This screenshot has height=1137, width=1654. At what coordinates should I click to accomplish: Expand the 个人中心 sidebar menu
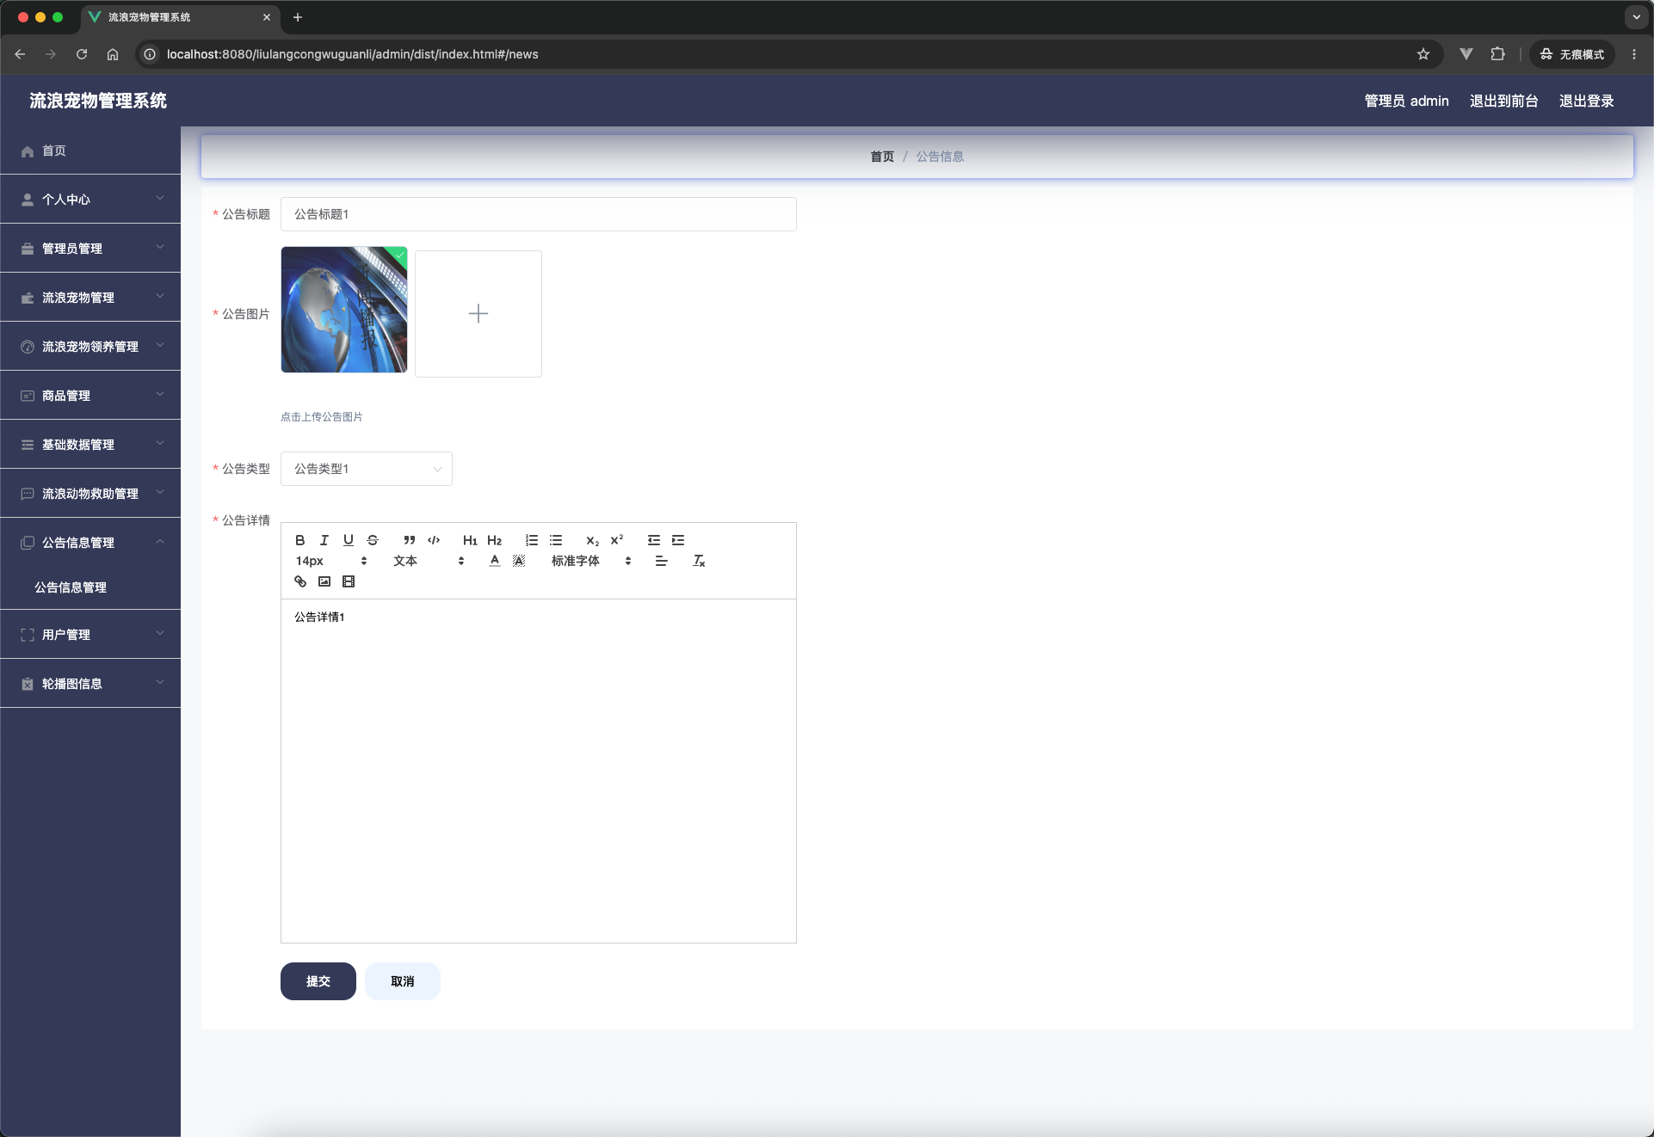pyautogui.click(x=90, y=199)
